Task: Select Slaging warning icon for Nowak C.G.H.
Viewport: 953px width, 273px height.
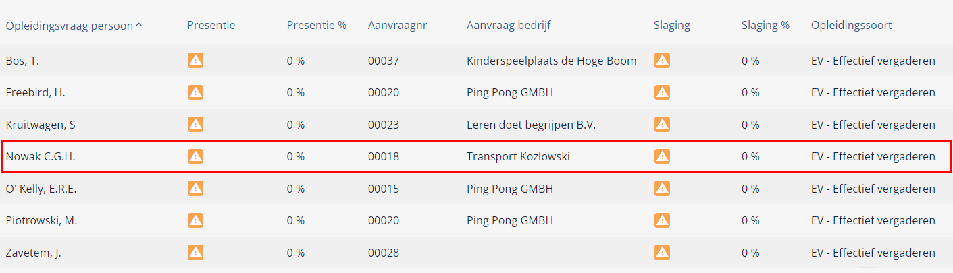Action: tap(662, 156)
